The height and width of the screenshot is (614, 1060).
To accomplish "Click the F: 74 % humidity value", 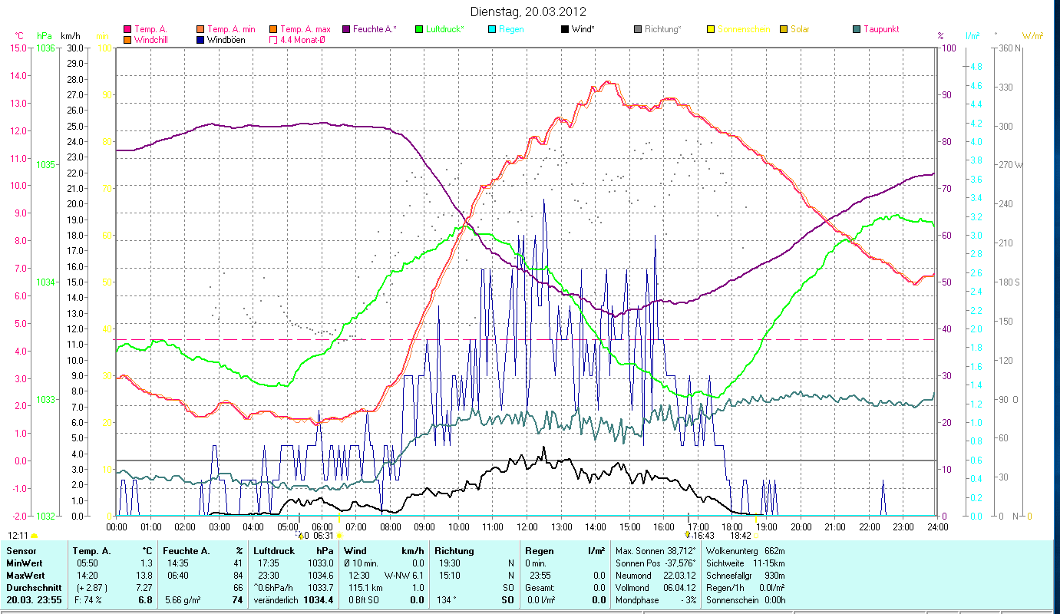I will pyautogui.click(x=89, y=599).
